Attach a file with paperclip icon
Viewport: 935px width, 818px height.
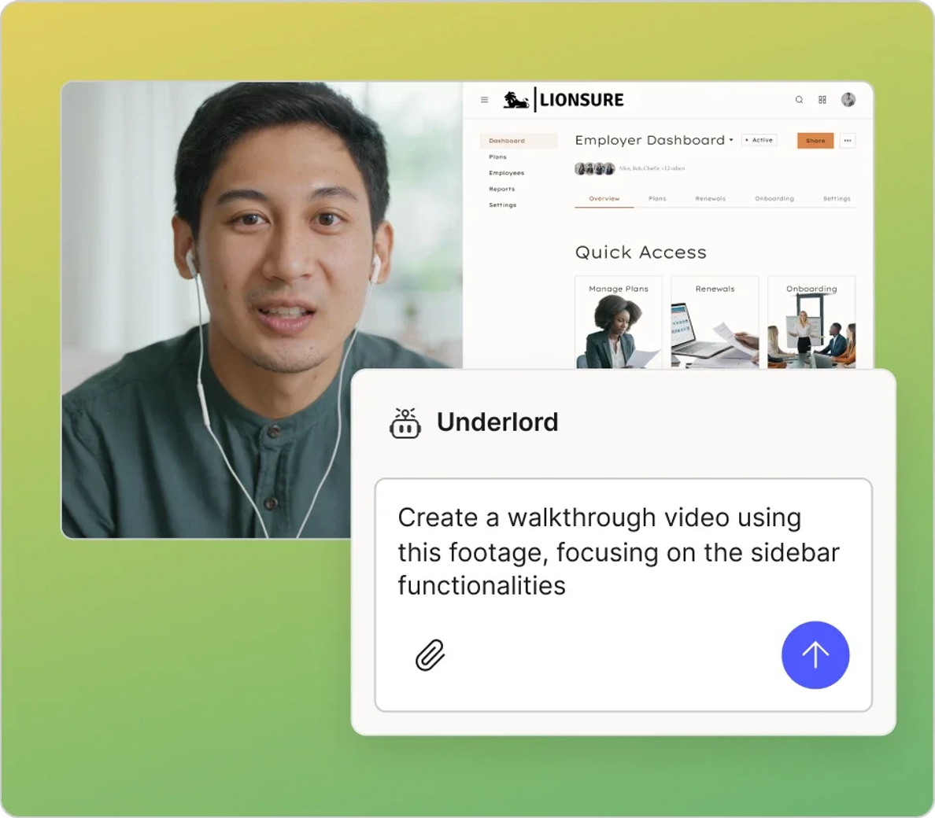coord(430,655)
